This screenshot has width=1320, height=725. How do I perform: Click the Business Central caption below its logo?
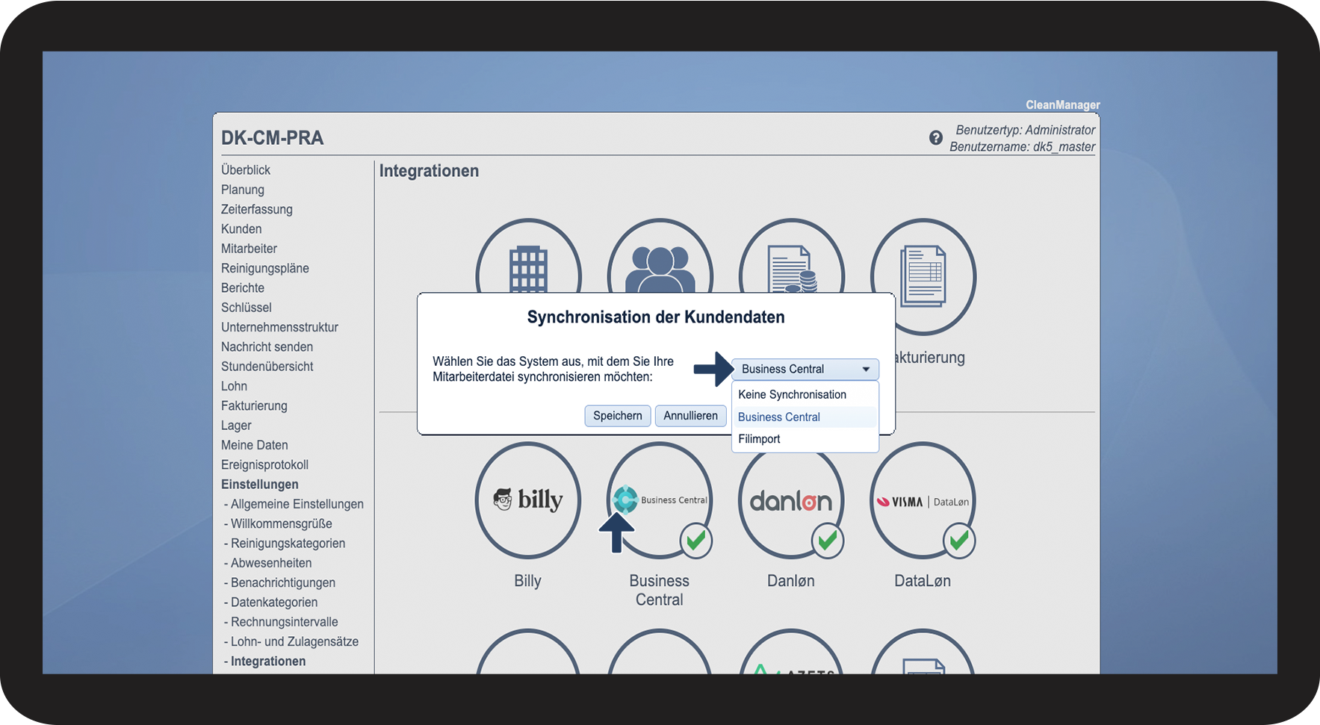point(660,590)
